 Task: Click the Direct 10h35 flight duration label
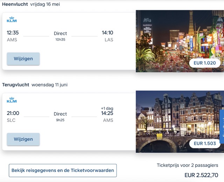(60, 36)
